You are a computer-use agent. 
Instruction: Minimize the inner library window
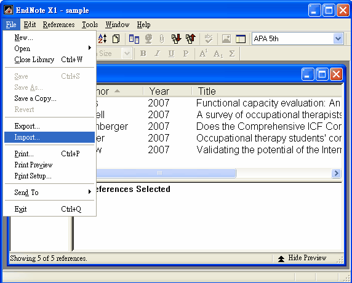(308, 74)
